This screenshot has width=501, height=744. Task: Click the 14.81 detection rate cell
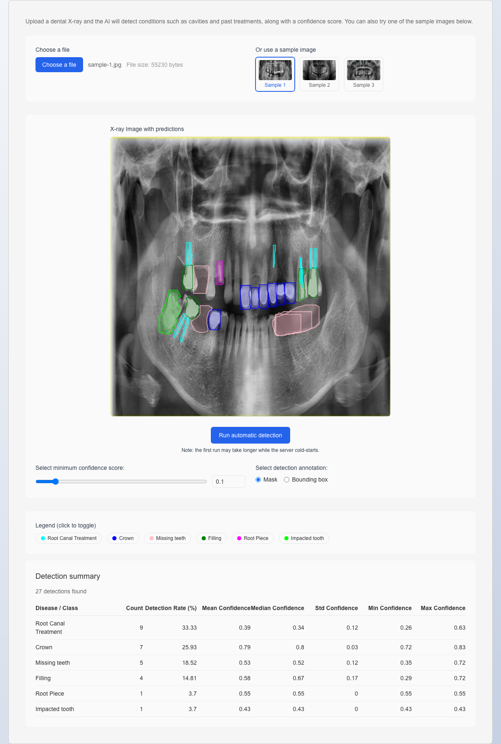[190, 678]
